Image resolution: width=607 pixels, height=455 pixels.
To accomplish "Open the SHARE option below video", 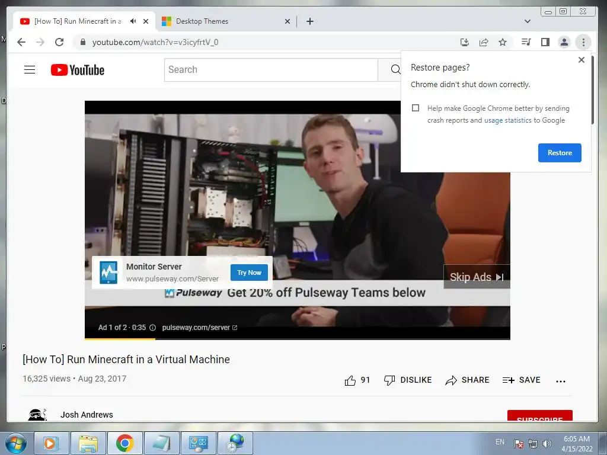I will point(467,380).
